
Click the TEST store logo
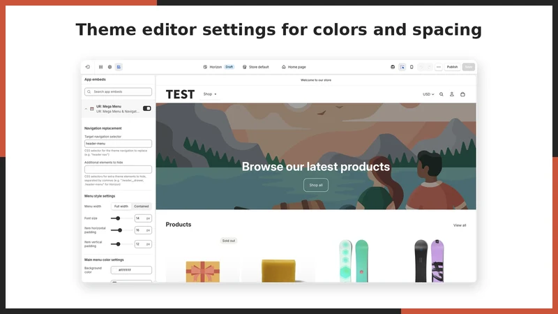[180, 94]
